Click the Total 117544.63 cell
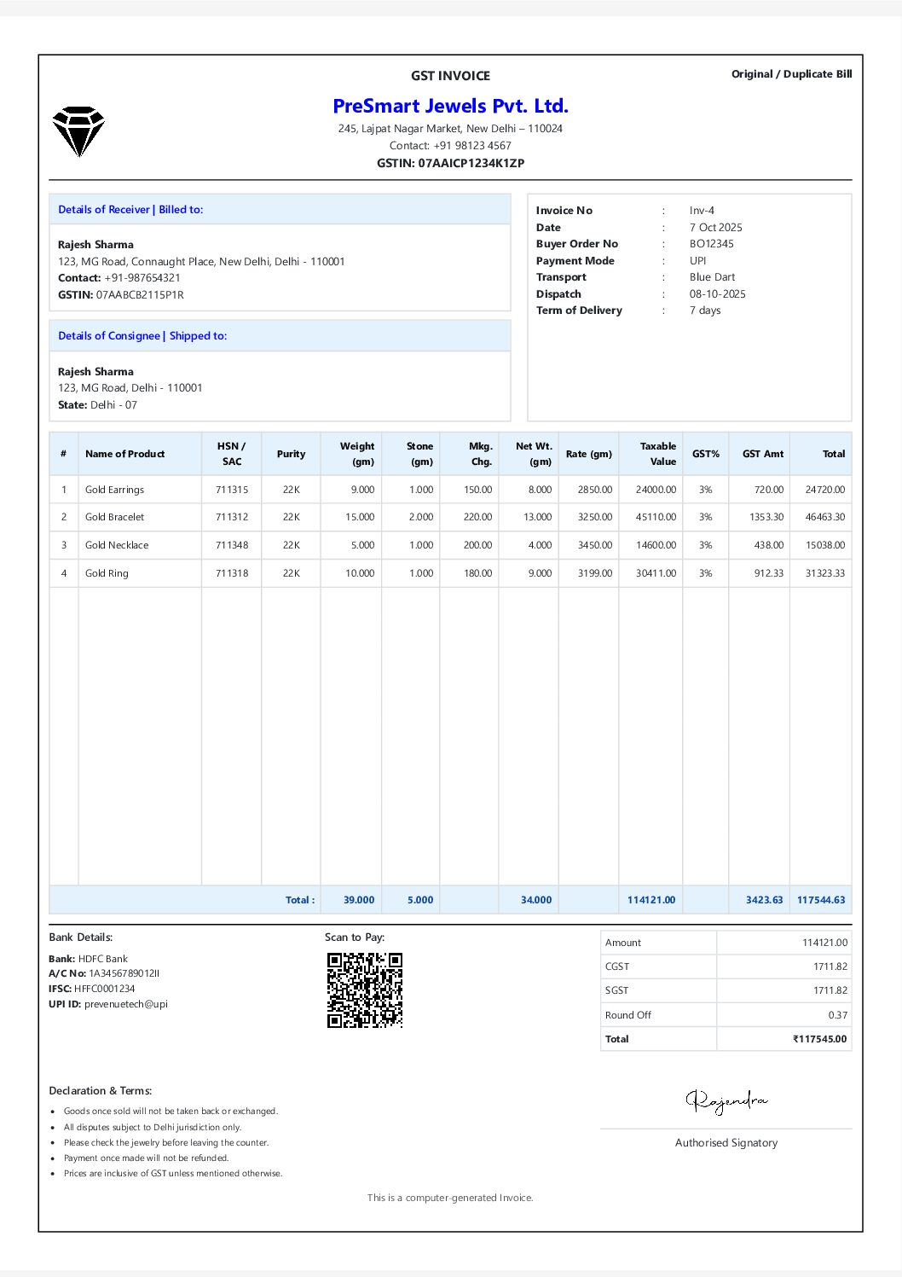 tap(821, 900)
